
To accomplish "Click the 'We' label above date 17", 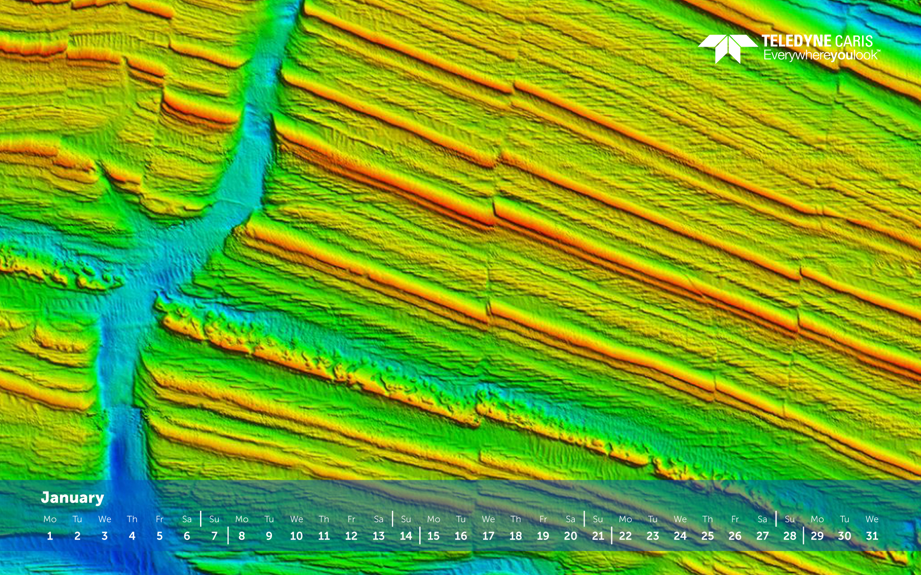I will pyautogui.click(x=488, y=519).
